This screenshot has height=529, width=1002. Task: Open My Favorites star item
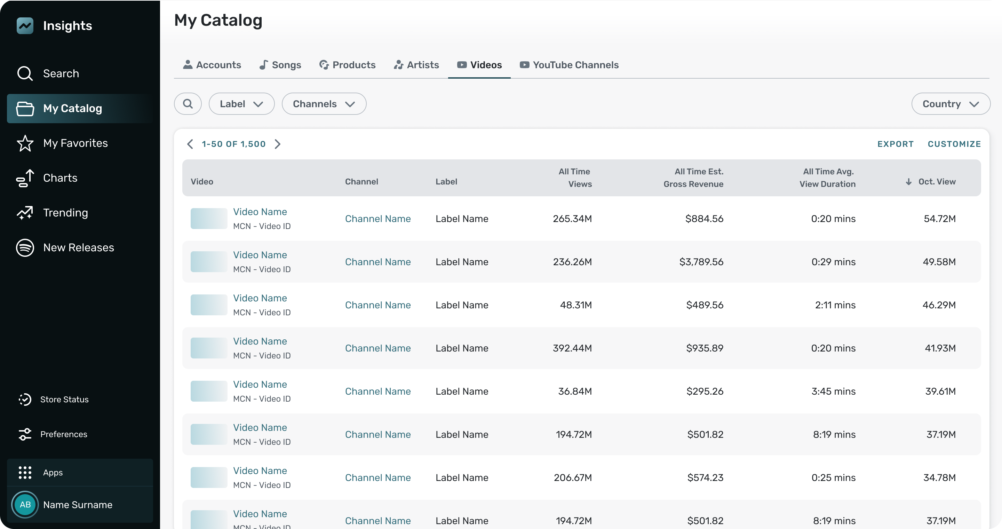75,143
